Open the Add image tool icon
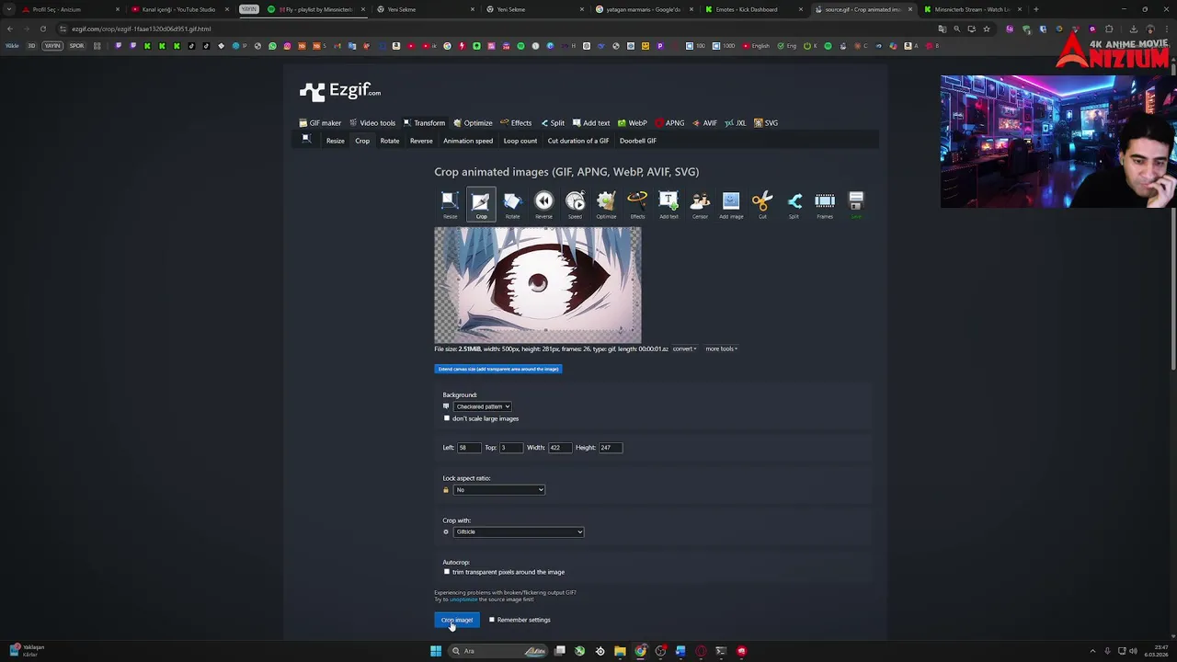Screen dimensions: 1177x662 click(x=731, y=204)
